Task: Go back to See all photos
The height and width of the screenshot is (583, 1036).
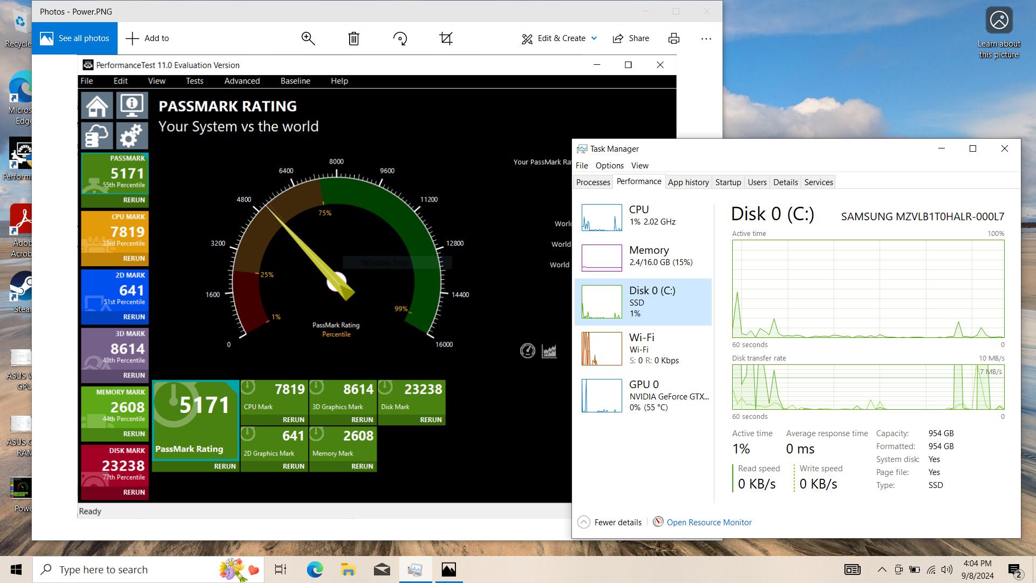Action: tap(74, 38)
